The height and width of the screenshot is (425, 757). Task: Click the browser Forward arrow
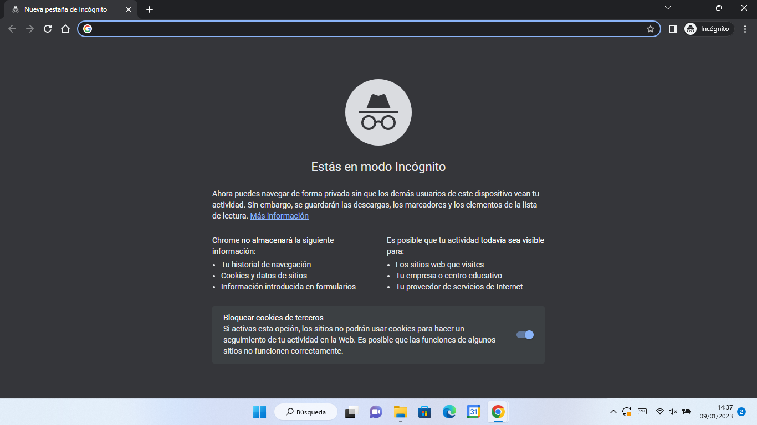point(30,29)
